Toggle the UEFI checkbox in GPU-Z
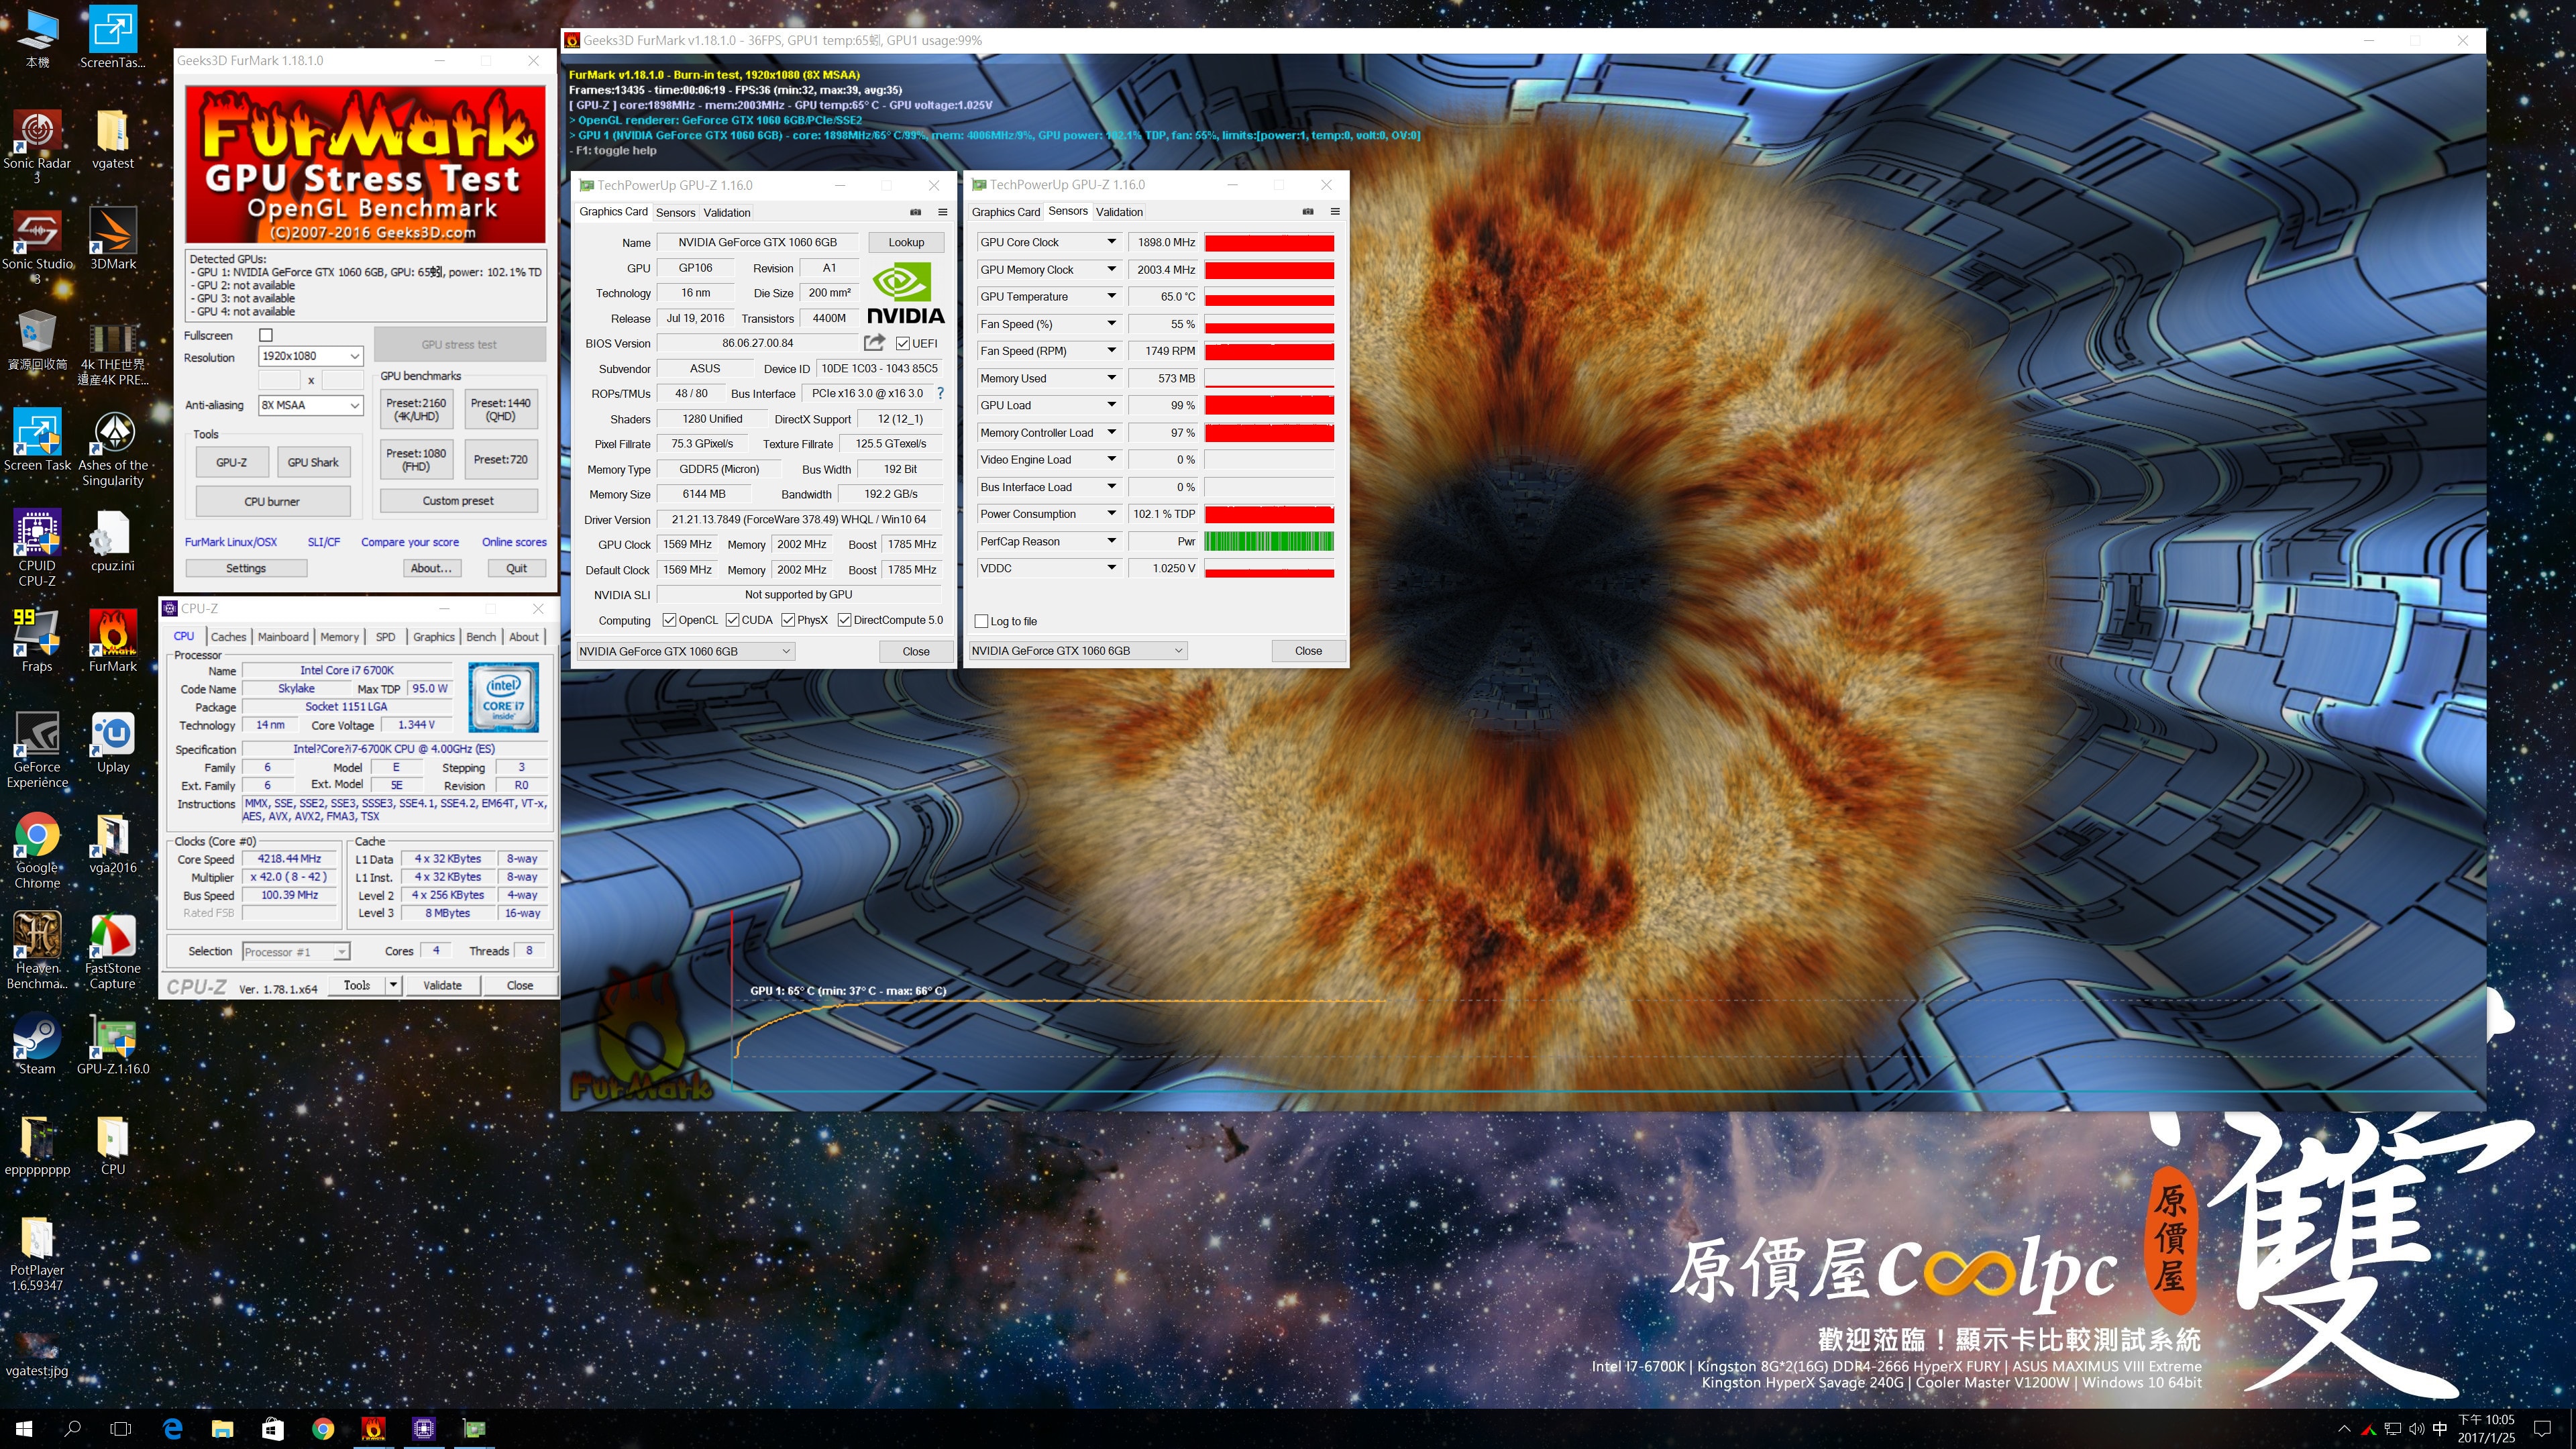This screenshot has height=1449, width=2576. 903,343
